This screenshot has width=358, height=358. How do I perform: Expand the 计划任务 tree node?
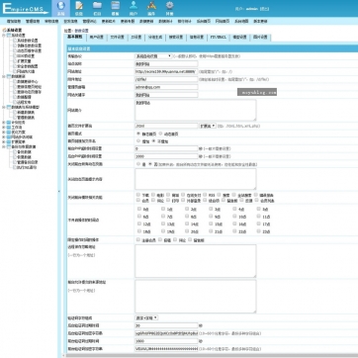click(x=4, y=123)
